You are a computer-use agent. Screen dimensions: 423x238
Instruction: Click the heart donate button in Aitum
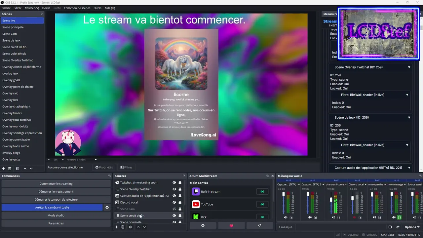coord(231,225)
